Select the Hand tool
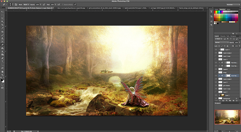This screenshot has height=132, width=241. [2, 72]
